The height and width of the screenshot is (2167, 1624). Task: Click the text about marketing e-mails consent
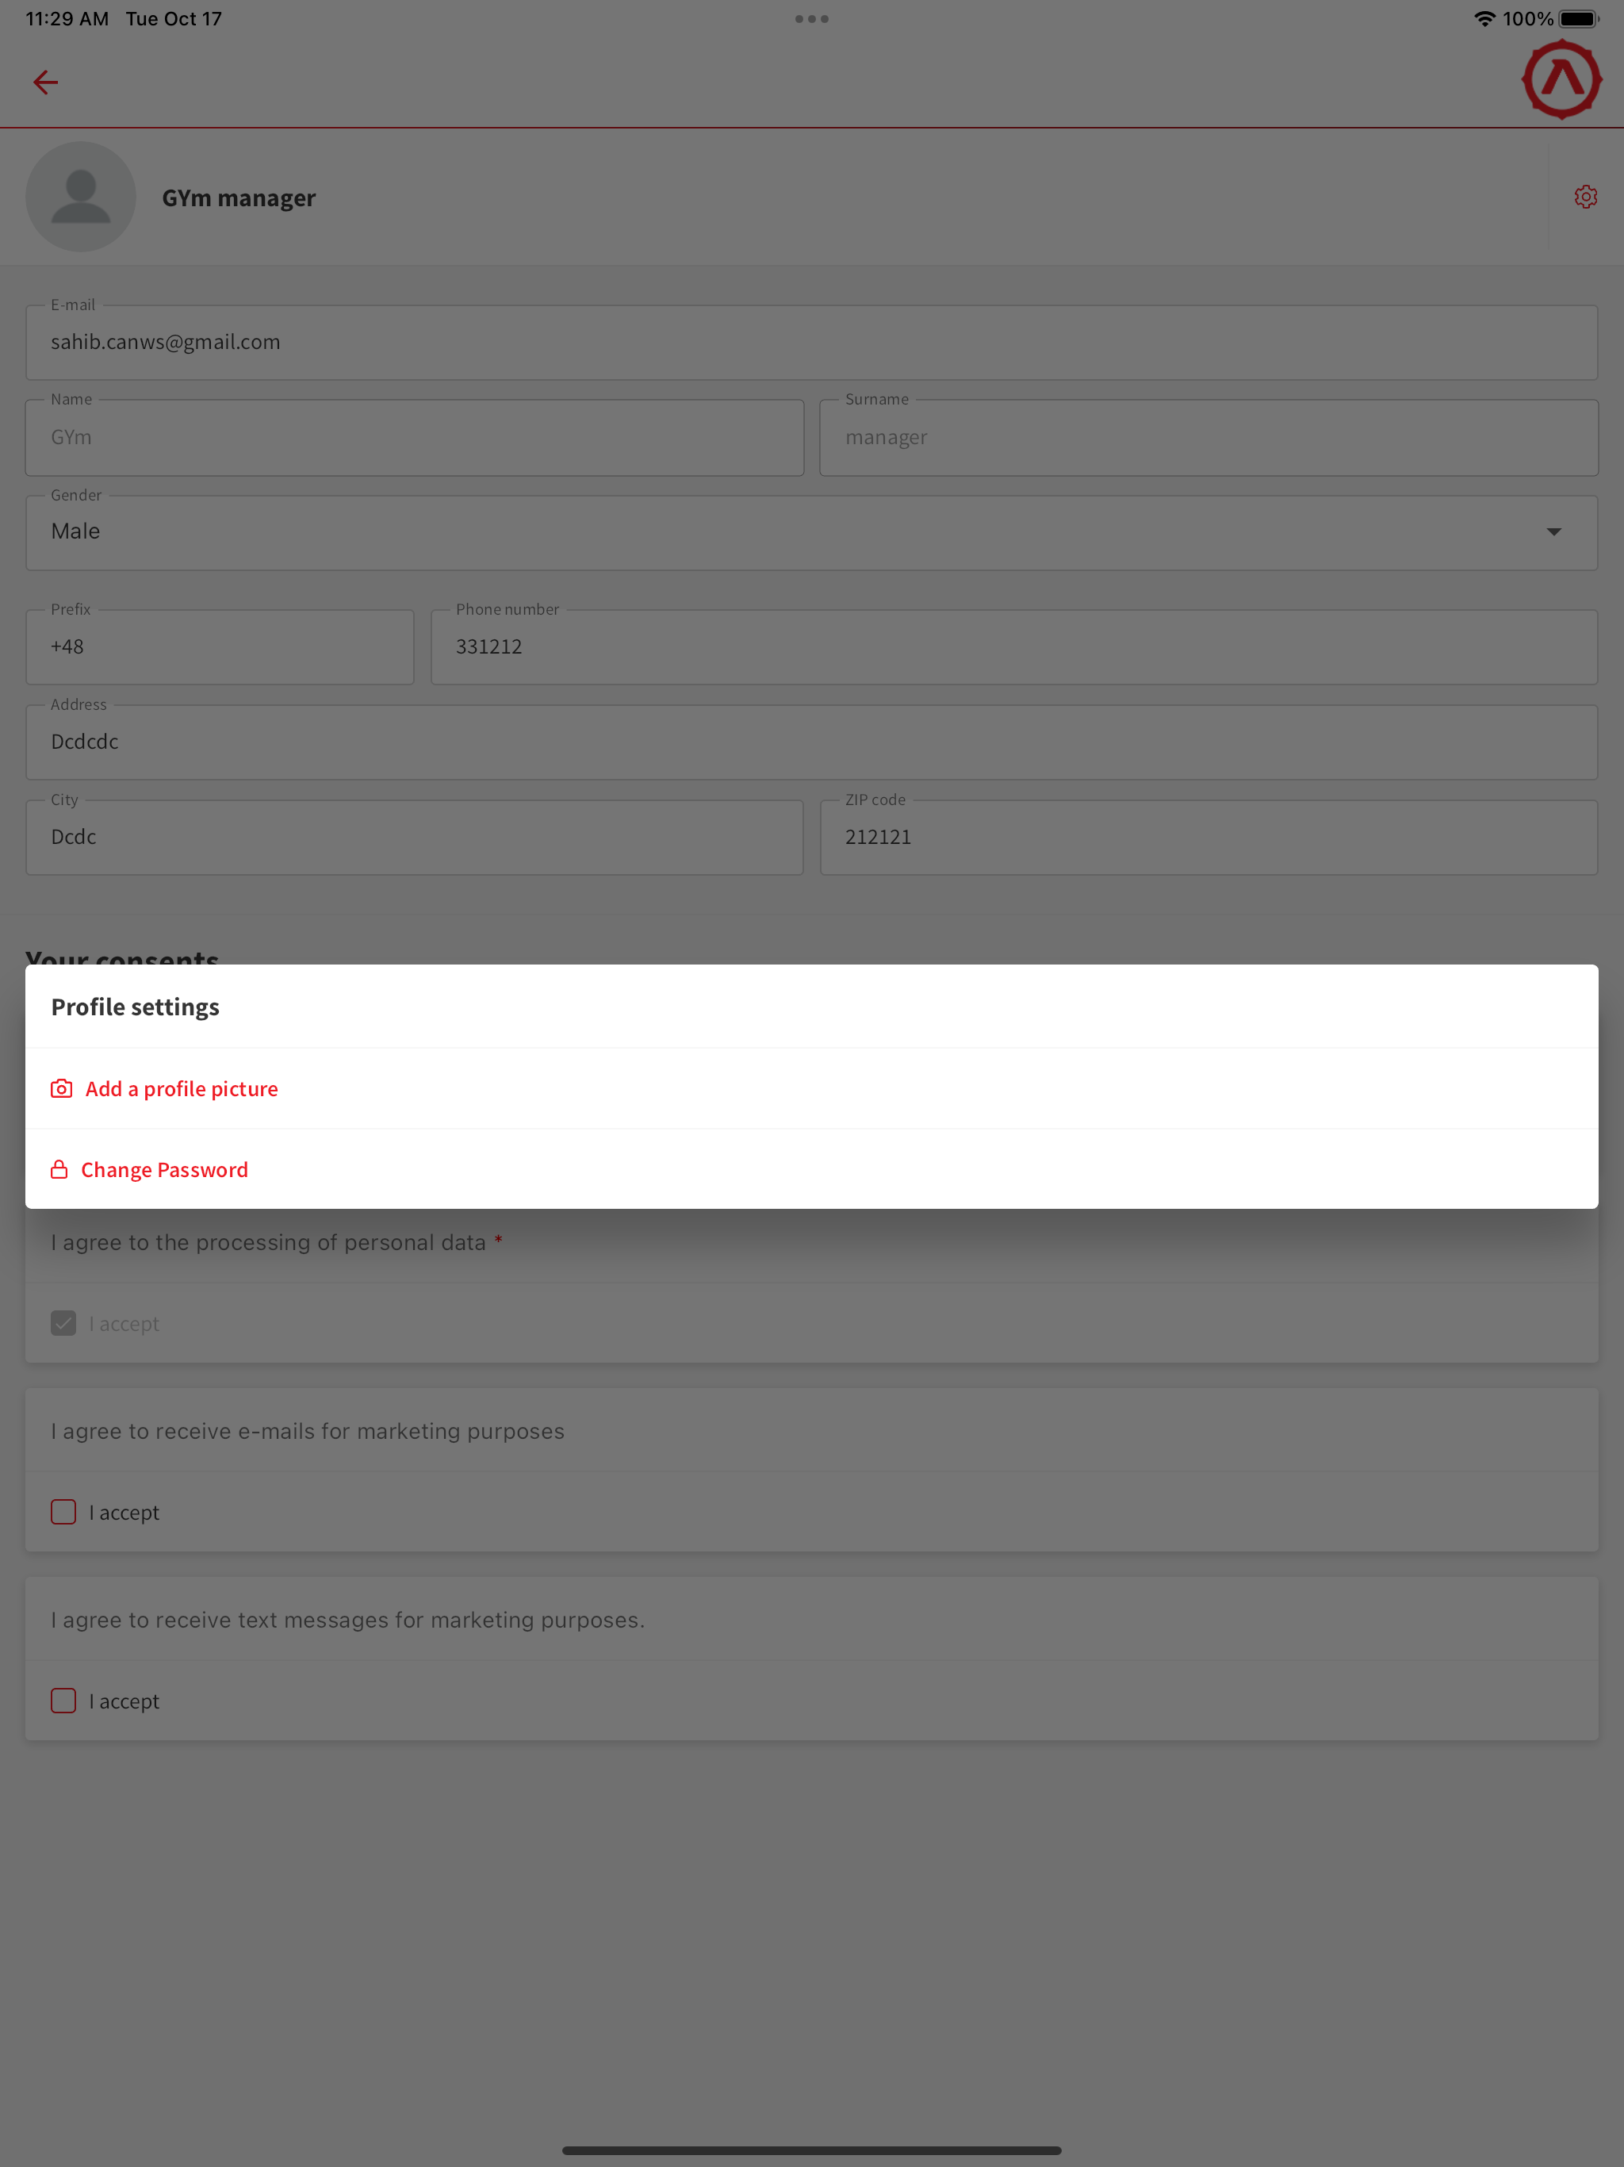point(308,1431)
